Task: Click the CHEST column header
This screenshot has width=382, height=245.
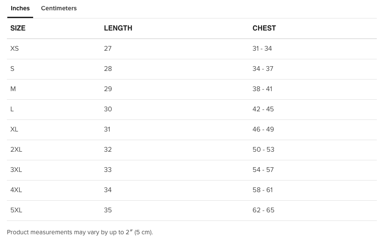Action: point(264,28)
